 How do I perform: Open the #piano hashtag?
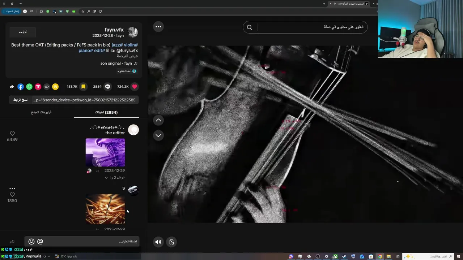tap(86, 51)
